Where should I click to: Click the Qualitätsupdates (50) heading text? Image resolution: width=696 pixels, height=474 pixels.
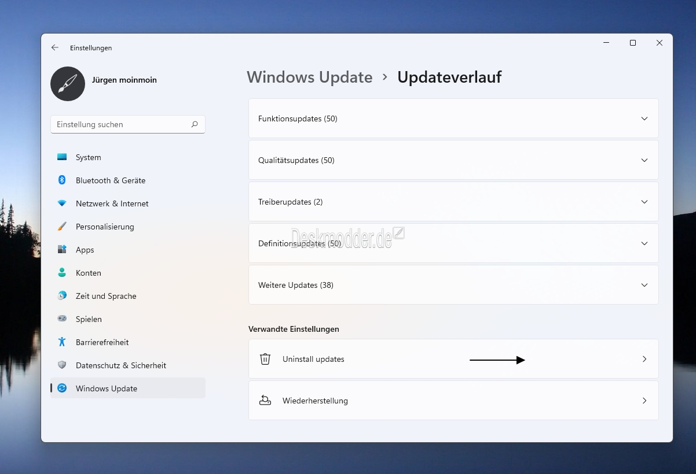tap(296, 160)
